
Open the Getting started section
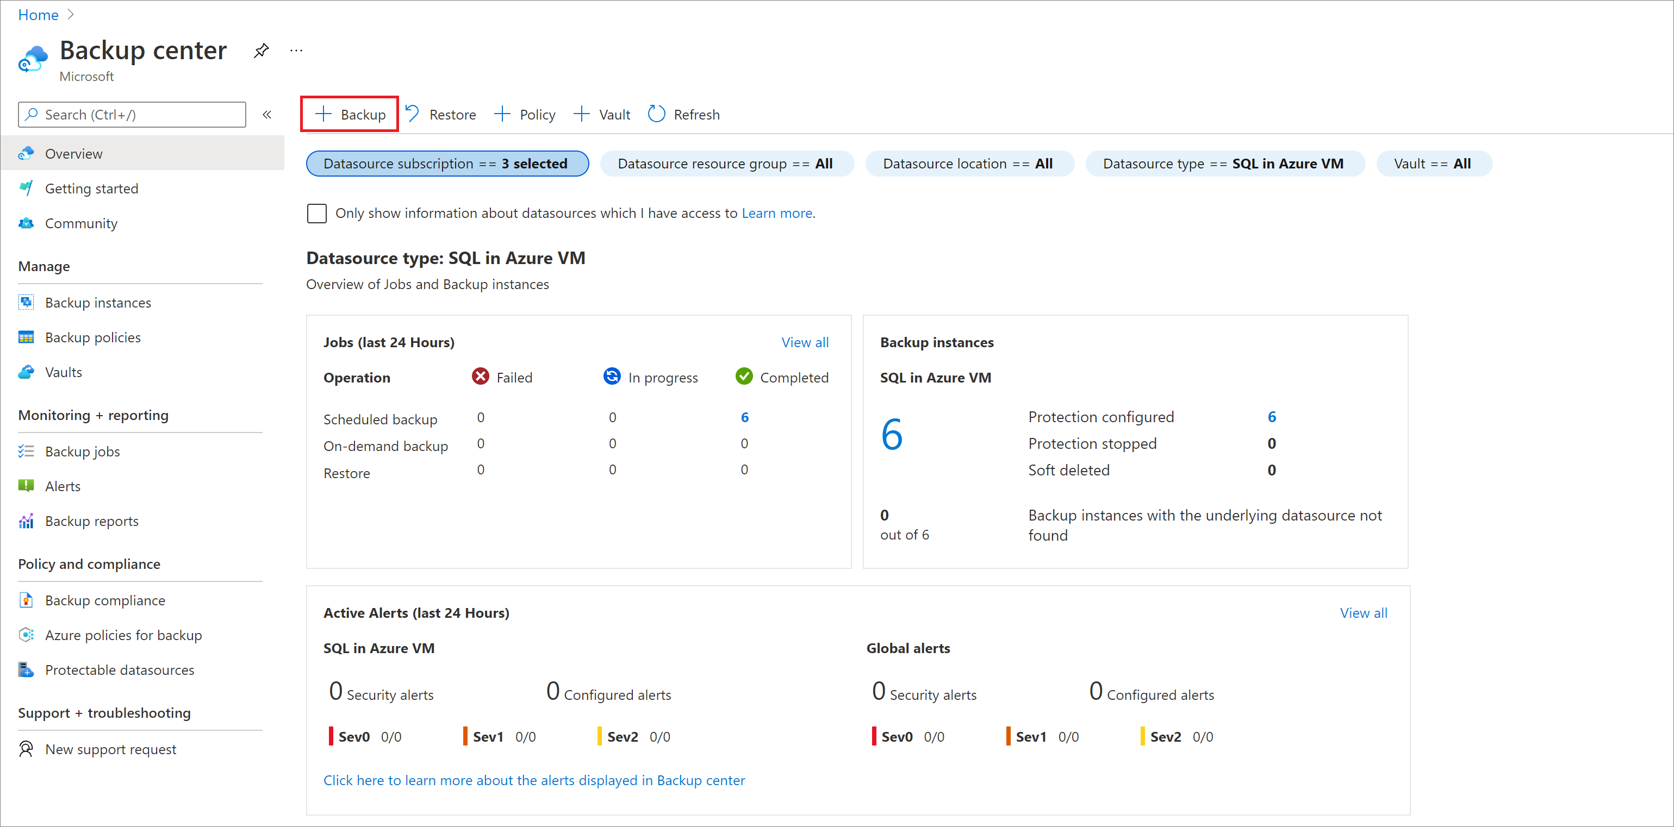[92, 188]
